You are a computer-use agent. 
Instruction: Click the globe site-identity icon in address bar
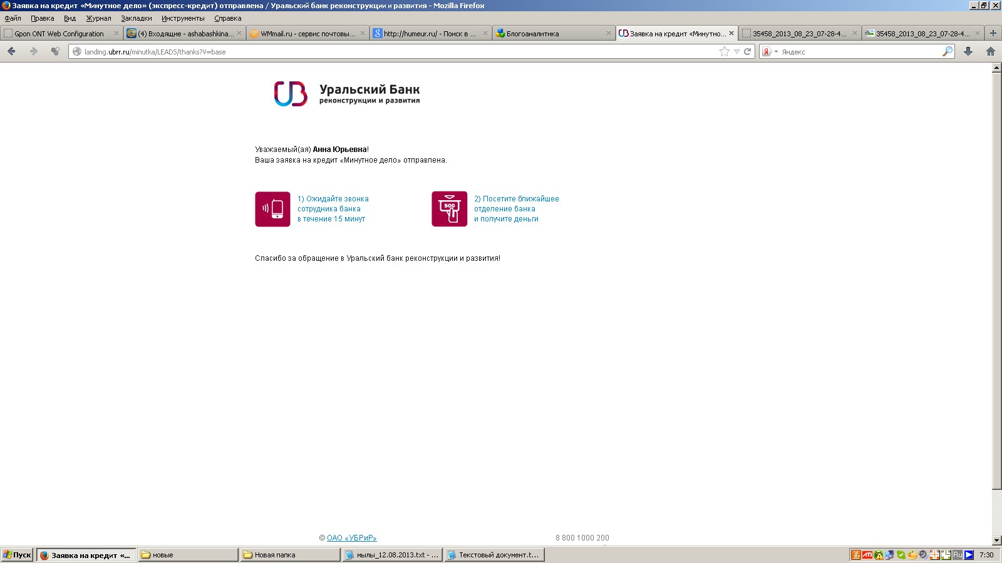pos(77,52)
